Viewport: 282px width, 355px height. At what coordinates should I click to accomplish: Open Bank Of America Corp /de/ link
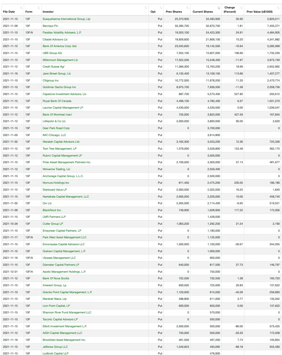(x=60, y=46)
